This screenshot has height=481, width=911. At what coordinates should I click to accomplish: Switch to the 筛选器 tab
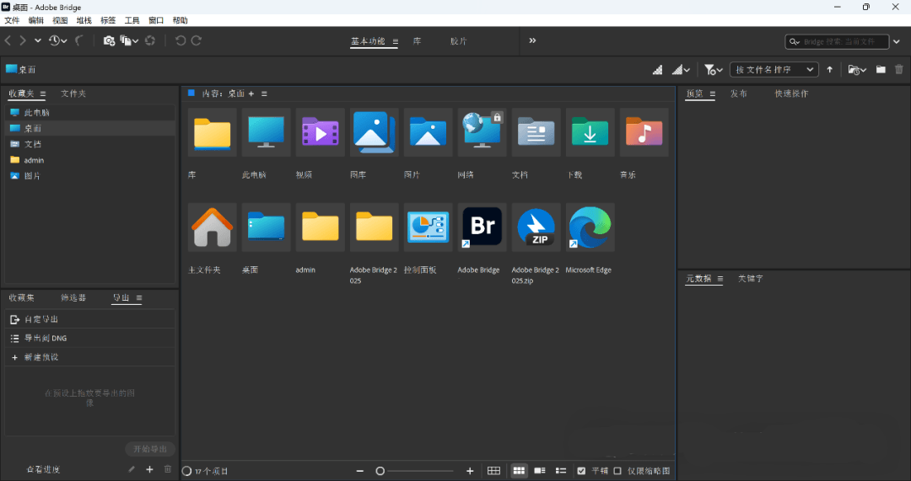[x=73, y=297]
